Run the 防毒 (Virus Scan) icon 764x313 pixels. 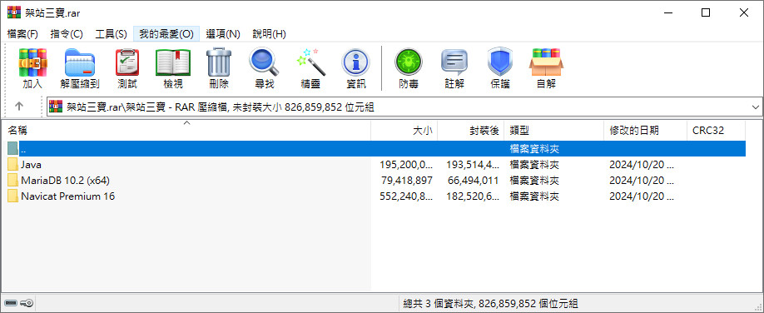pyautogui.click(x=409, y=62)
